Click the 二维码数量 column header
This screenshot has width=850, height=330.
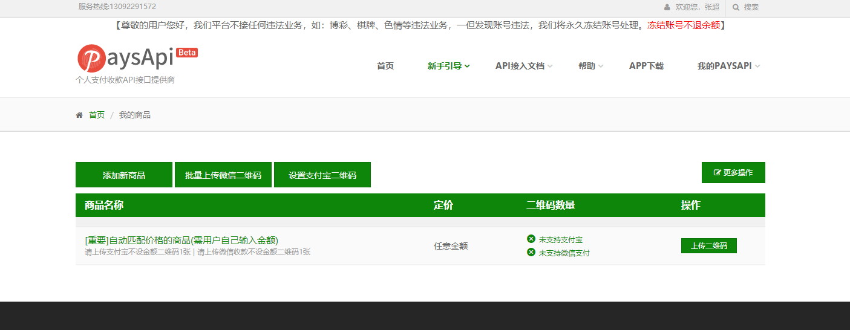[551, 205]
